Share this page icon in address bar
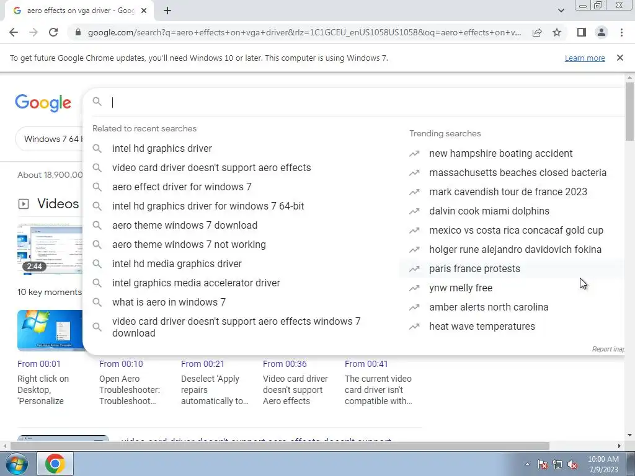The image size is (635, 476). tap(537, 32)
